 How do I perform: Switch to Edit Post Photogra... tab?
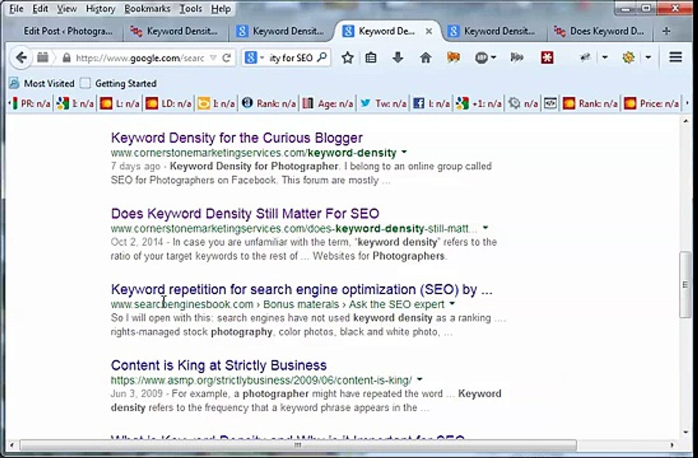coord(68,31)
